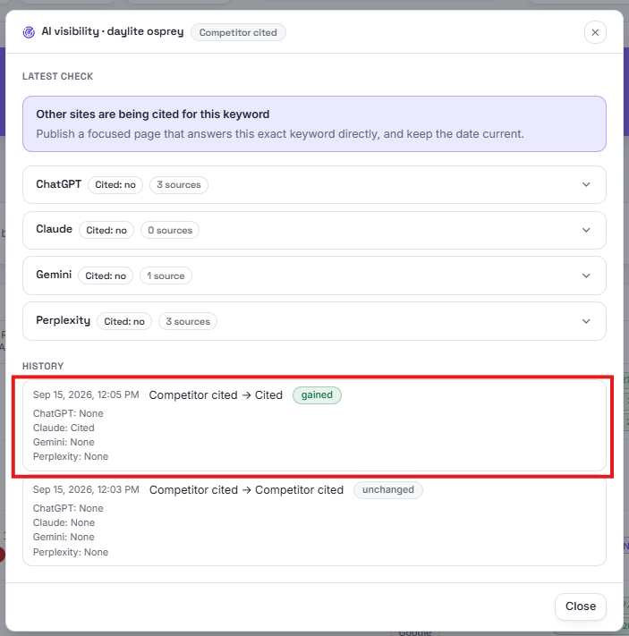The height and width of the screenshot is (636, 629).
Task: Click 'Other sites are being cited' heading
Action: [153, 114]
